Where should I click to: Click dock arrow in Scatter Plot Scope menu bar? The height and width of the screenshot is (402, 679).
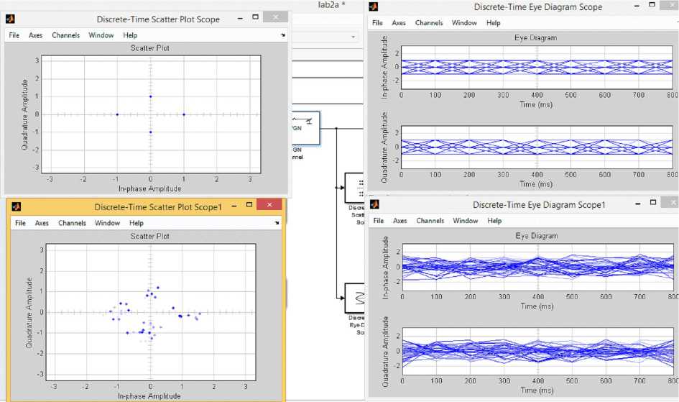pos(282,35)
